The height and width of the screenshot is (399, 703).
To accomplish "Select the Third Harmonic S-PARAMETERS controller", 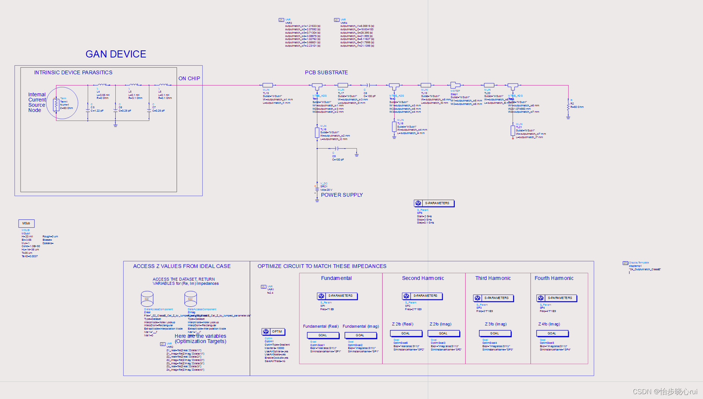I will coord(493,298).
